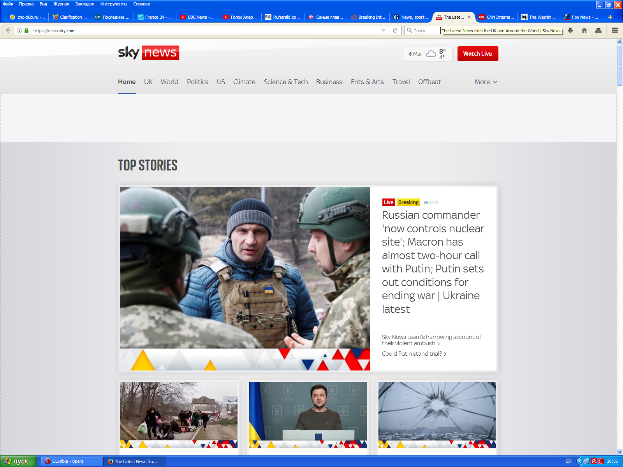
Task: Click the browser back arrow button
Action: tap(8, 30)
